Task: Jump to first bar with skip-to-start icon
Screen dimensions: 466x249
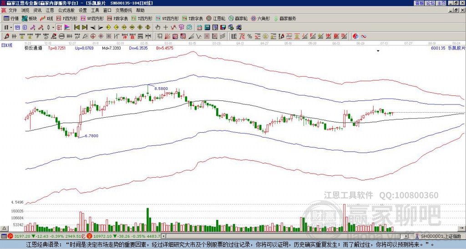Action: [x=76, y=27]
